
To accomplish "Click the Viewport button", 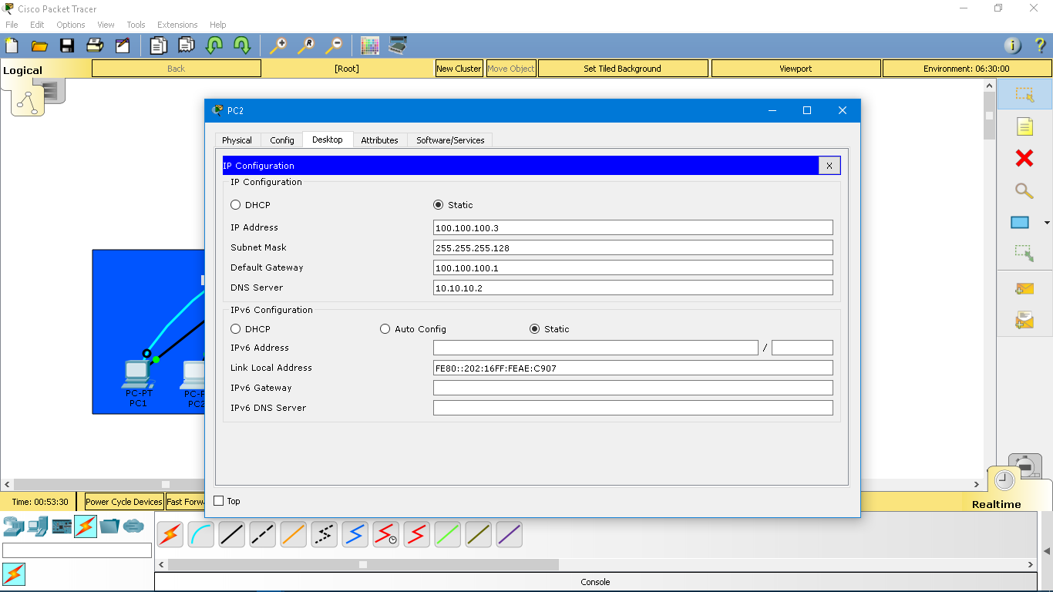I will point(796,69).
